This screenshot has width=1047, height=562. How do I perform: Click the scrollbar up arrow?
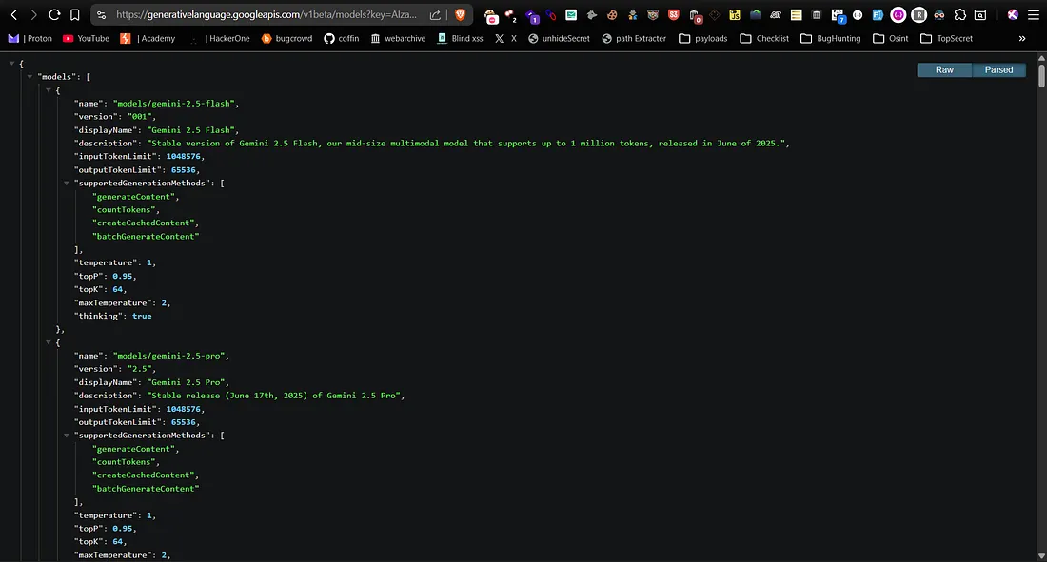1041,58
